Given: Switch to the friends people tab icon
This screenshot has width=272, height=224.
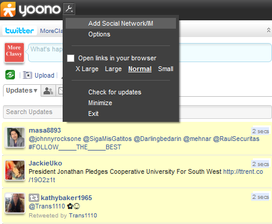Looking at the screenshot, I should coord(48,91).
